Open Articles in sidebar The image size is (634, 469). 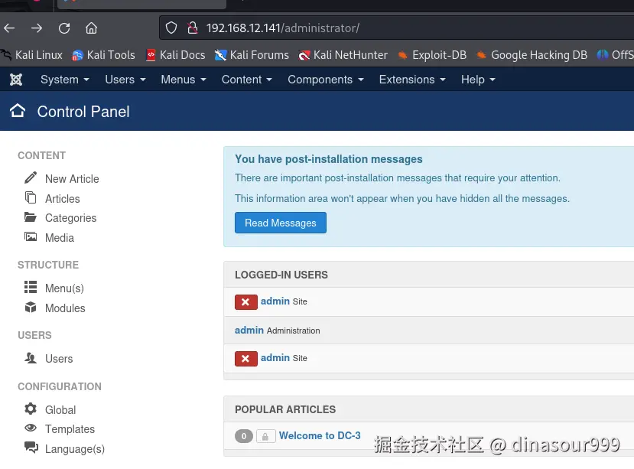[x=63, y=199]
